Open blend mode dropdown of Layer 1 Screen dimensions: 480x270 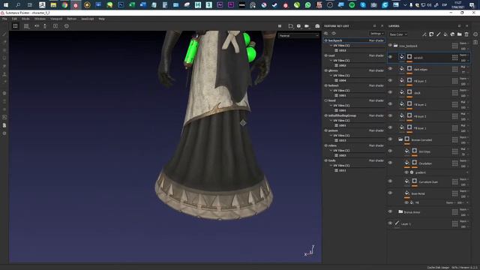click(464, 221)
